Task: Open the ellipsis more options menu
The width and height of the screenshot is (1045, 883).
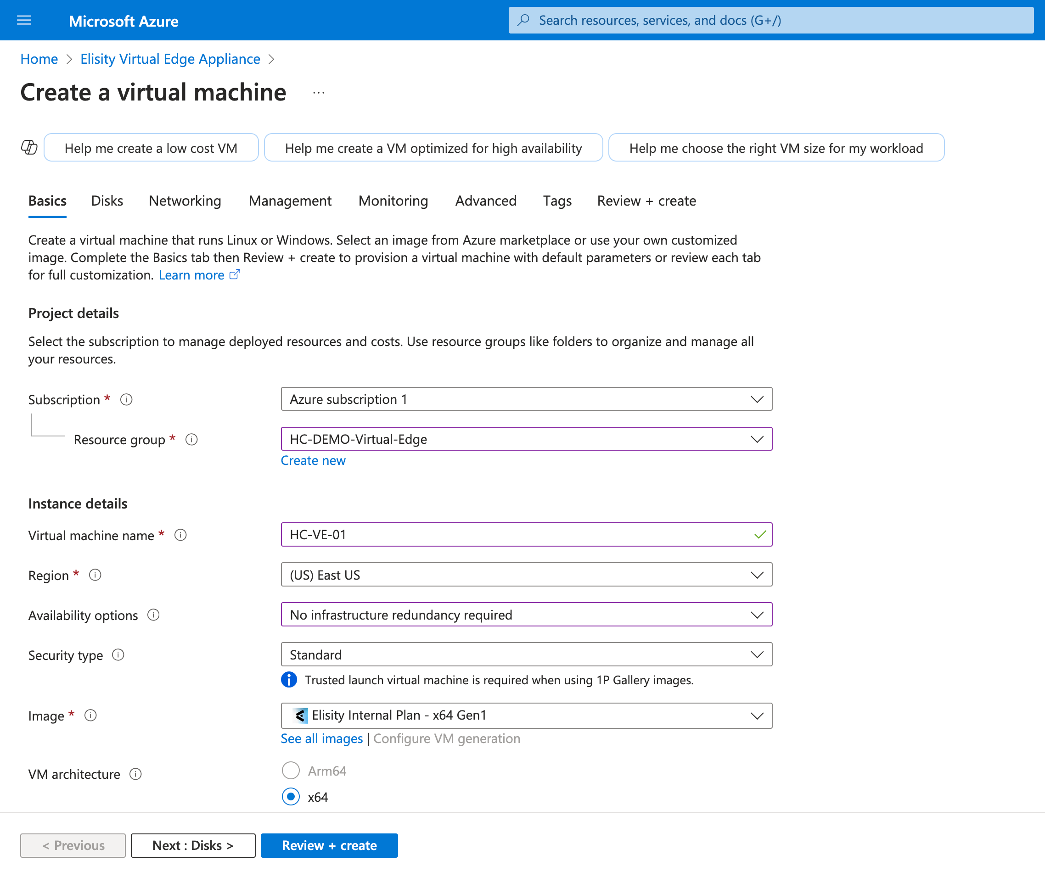Action: [319, 93]
